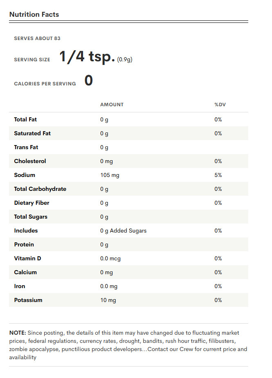Click the Cholesterol row label
The image size is (272, 378).
point(30,161)
